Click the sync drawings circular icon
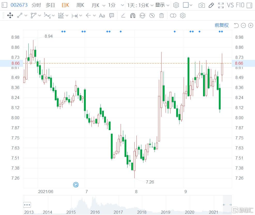This screenshot has height=215, width=255. [142, 15]
